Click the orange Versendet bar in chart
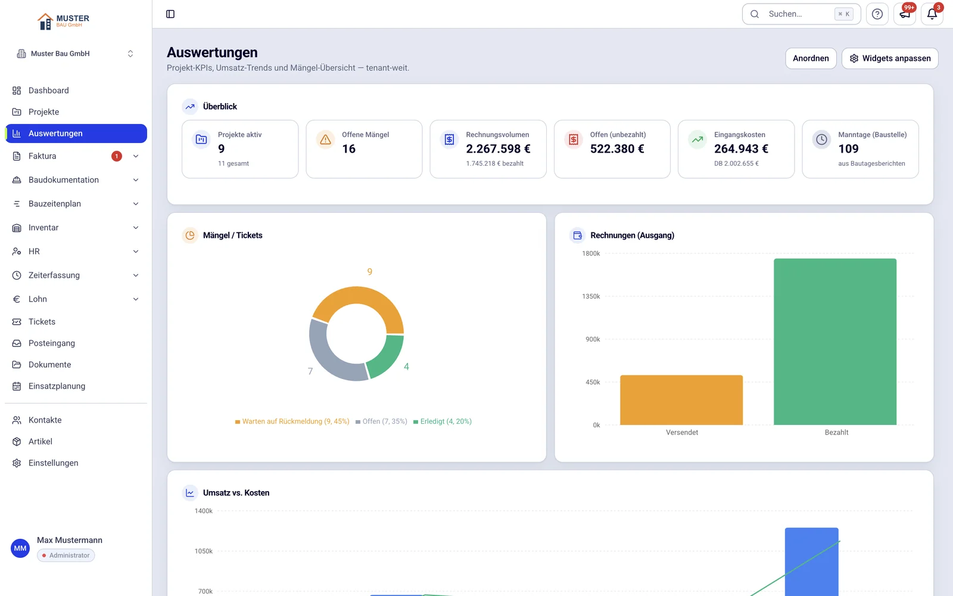The image size is (953, 596). pos(681,400)
